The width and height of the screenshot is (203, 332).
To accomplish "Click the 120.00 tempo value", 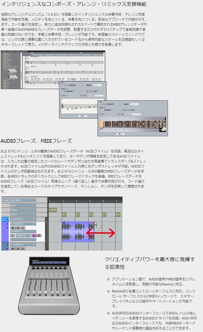I will point(52,210).
